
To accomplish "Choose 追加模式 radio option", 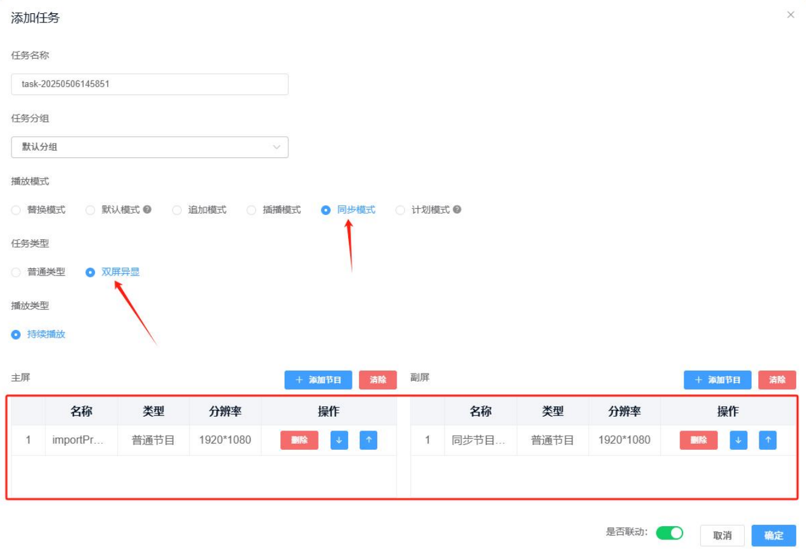I will [x=177, y=210].
